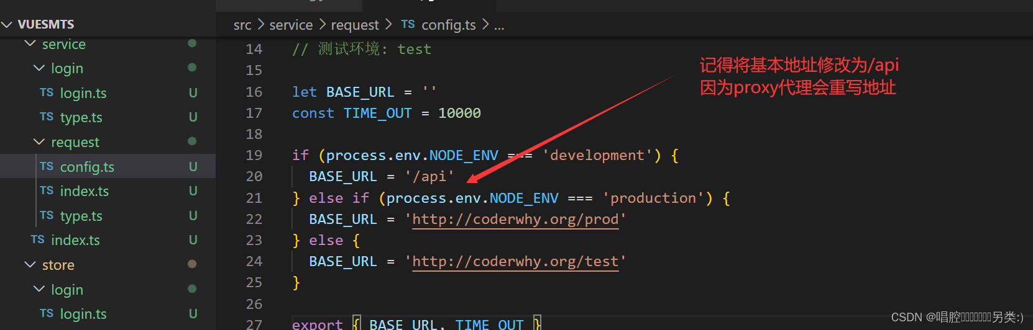Open login.ts under store login
1033x330 pixels.
(x=83, y=314)
